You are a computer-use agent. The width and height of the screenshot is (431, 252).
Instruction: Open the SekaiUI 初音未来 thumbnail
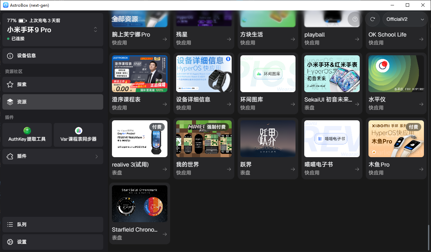(332, 74)
